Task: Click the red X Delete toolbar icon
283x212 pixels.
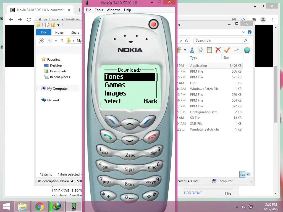Action: [x=218, y=50]
